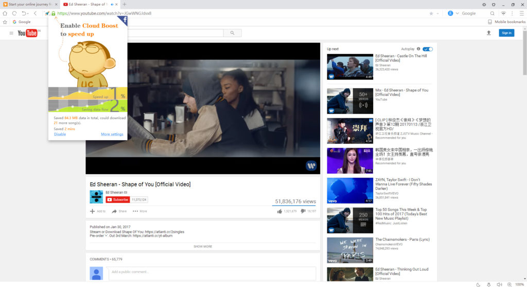Click the undo closed tab arrow icon
This screenshot has width=527, height=287.
tap(24, 13)
